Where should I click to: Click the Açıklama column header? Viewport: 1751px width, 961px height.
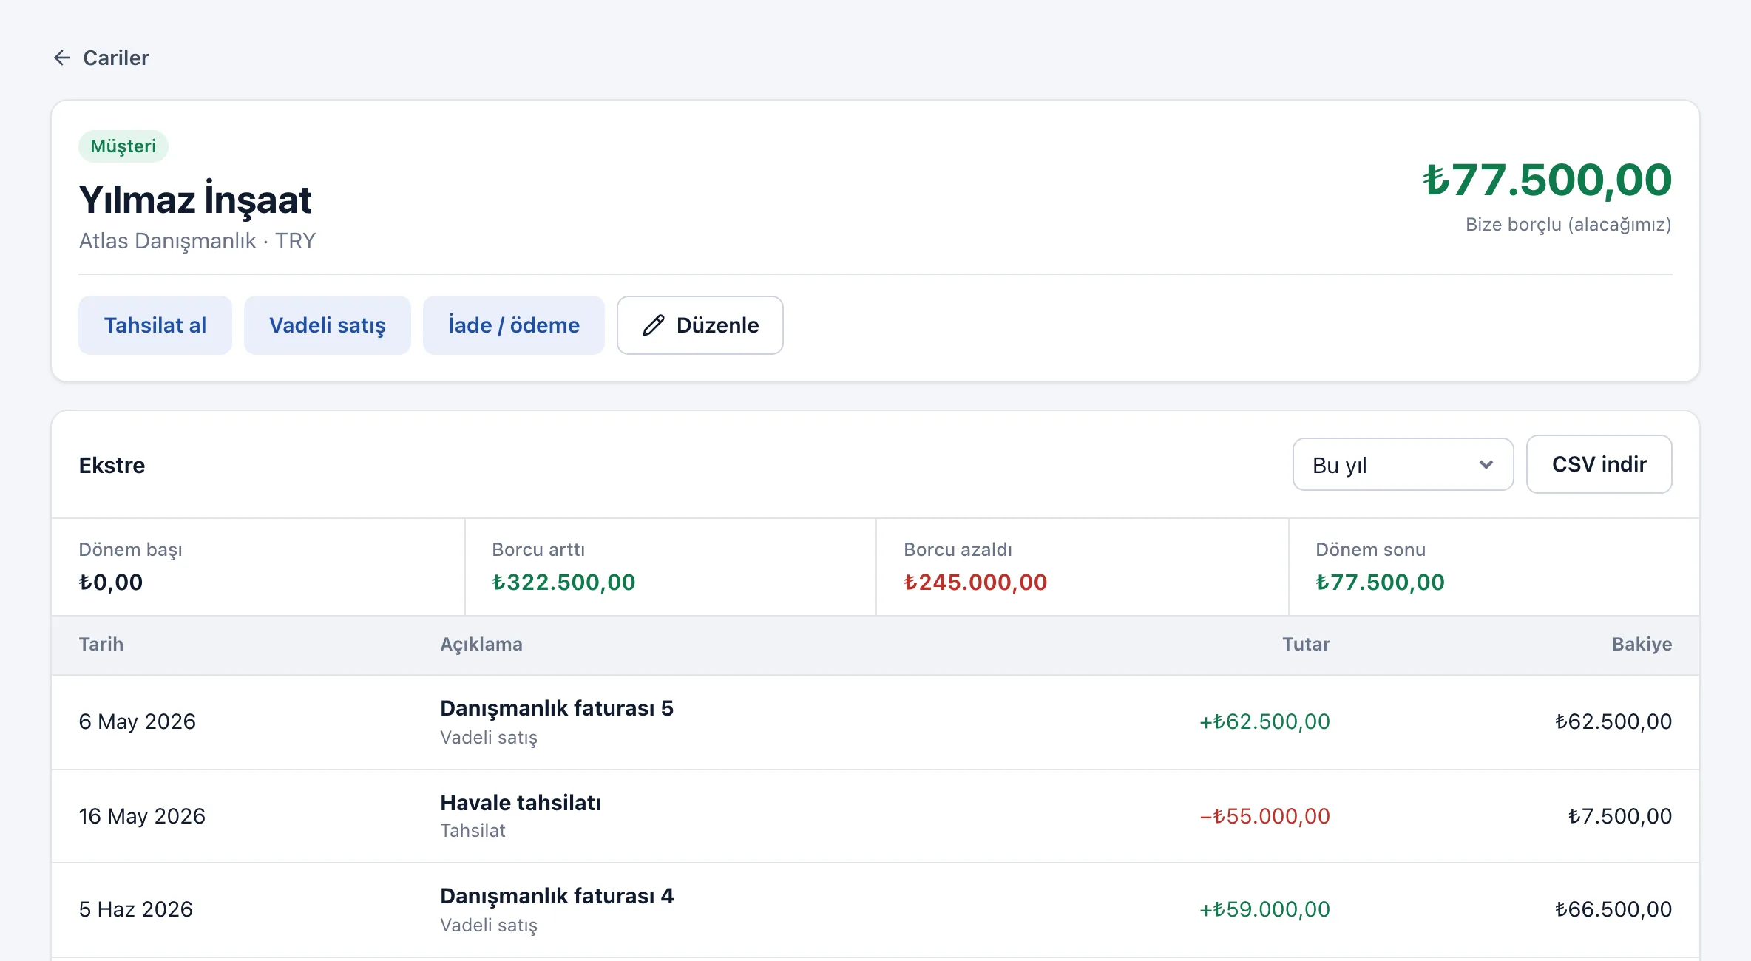coord(481,644)
